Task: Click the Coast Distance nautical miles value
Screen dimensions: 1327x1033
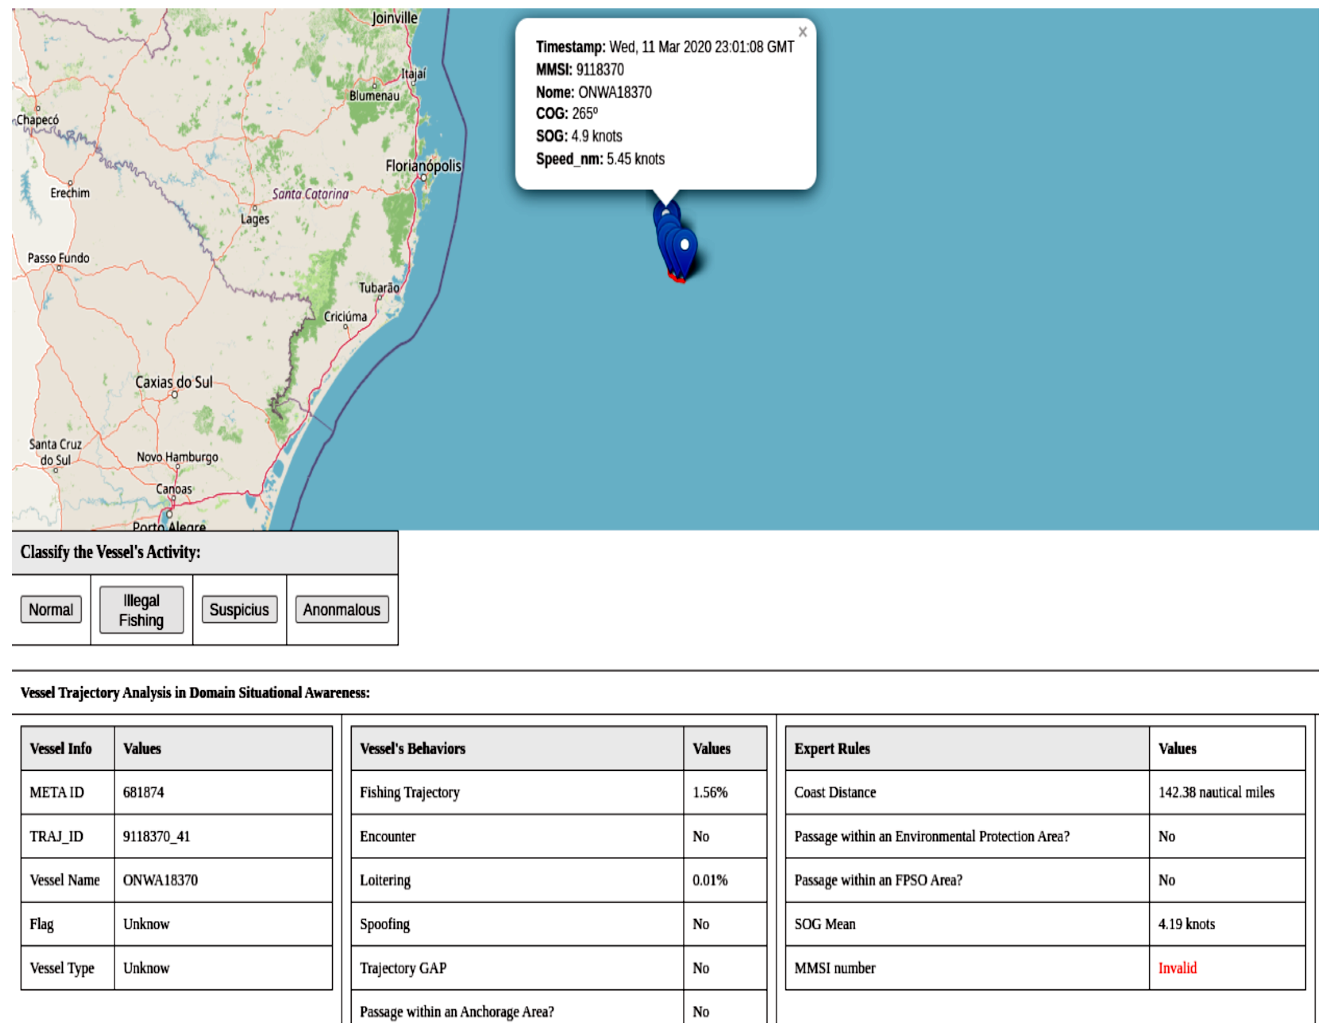Action: pyautogui.click(x=1216, y=792)
